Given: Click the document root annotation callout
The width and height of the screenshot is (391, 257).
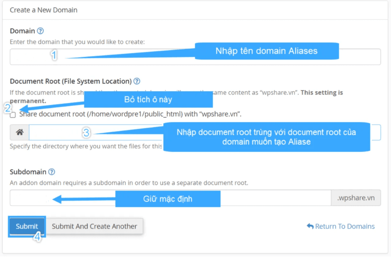Looking at the screenshot, I should point(266,137).
